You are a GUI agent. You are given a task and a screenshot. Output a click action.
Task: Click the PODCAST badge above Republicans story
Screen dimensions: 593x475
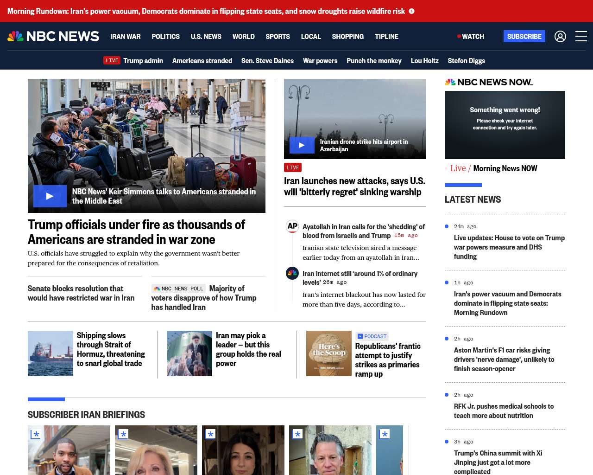pyautogui.click(x=372, y=336)
